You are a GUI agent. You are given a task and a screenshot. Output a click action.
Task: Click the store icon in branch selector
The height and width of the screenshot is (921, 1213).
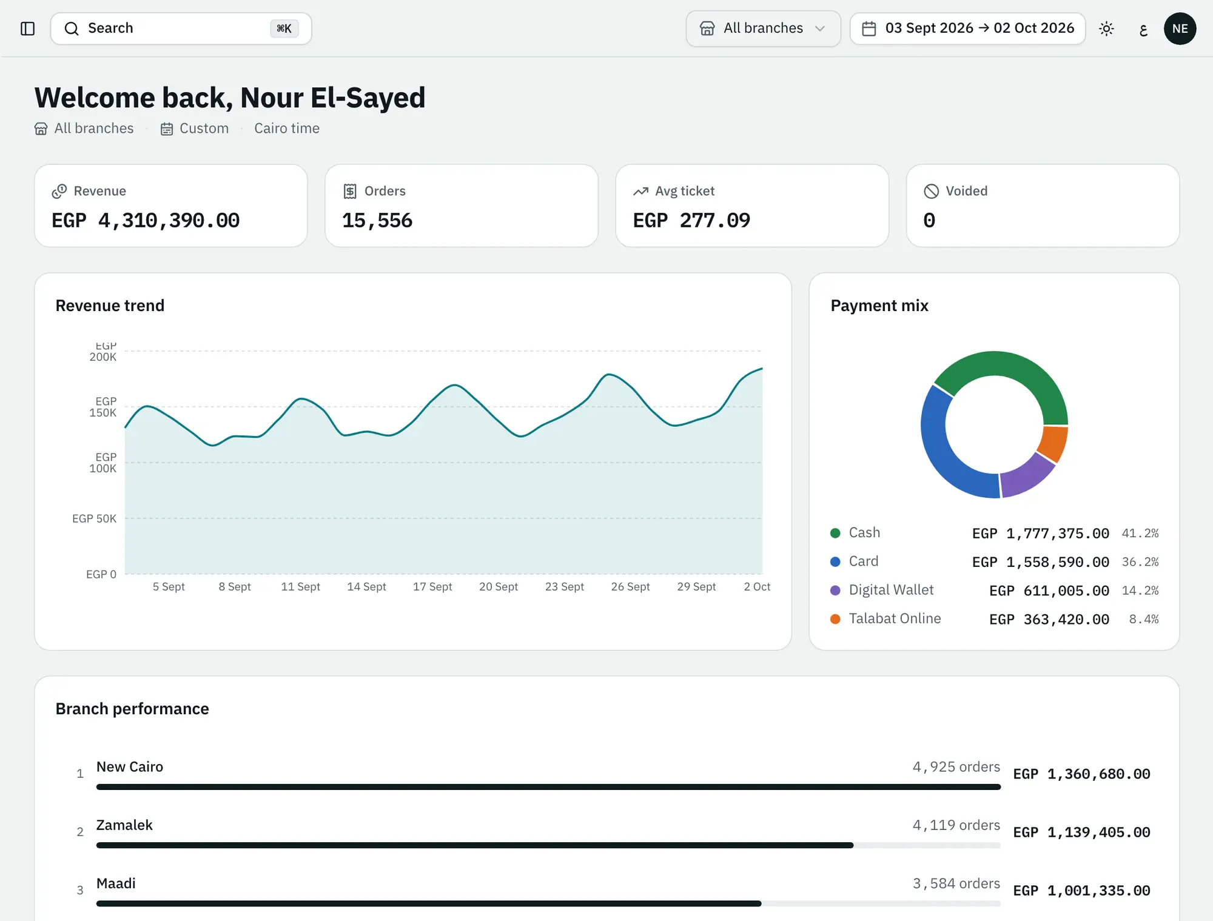(x=707, y=28)
